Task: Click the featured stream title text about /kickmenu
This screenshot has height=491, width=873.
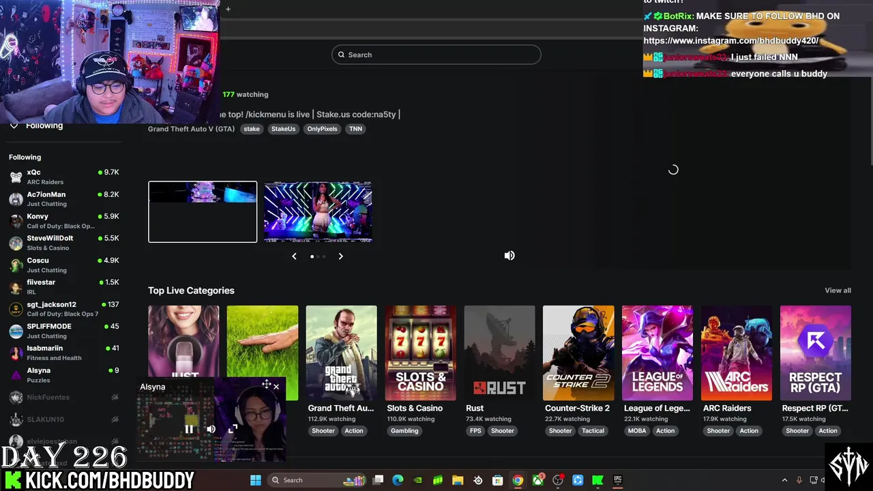Action: (310, 115)
